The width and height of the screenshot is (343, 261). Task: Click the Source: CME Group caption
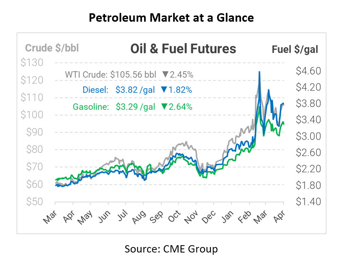[171, 249]
